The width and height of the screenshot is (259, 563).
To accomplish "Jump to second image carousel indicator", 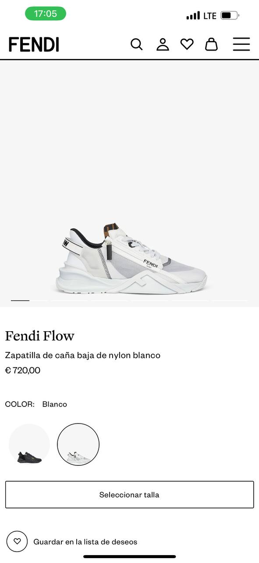I will [70, 300].
